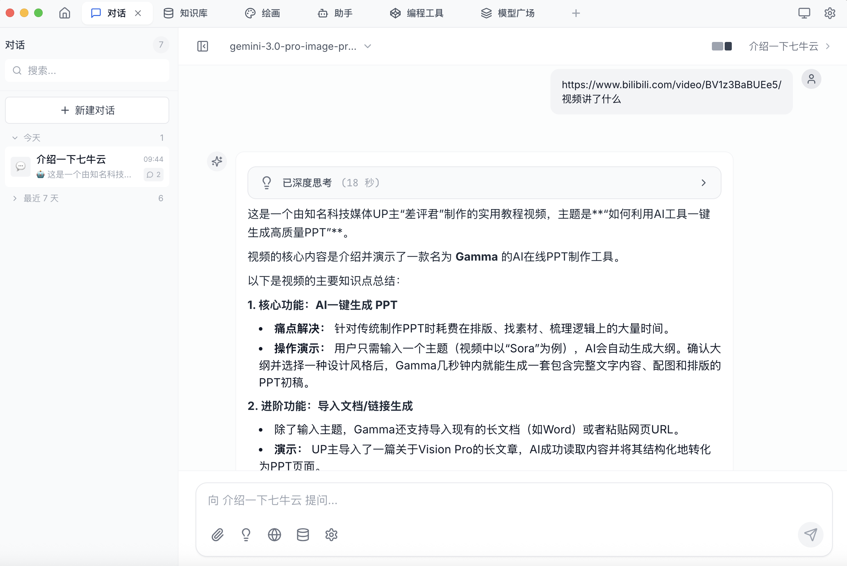Screen dimensions: 847x566
Task: Switch to the 知识库 tab
Action: click(x=186, y=14)
